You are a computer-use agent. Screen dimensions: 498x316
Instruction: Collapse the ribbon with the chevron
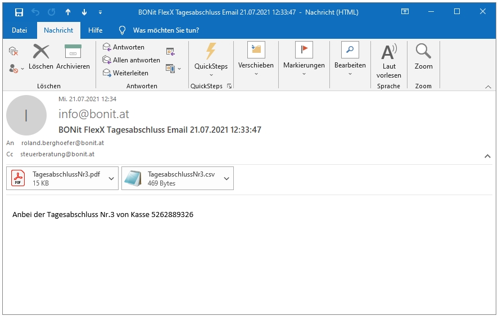pyautogui.click(x=488, y=87)
